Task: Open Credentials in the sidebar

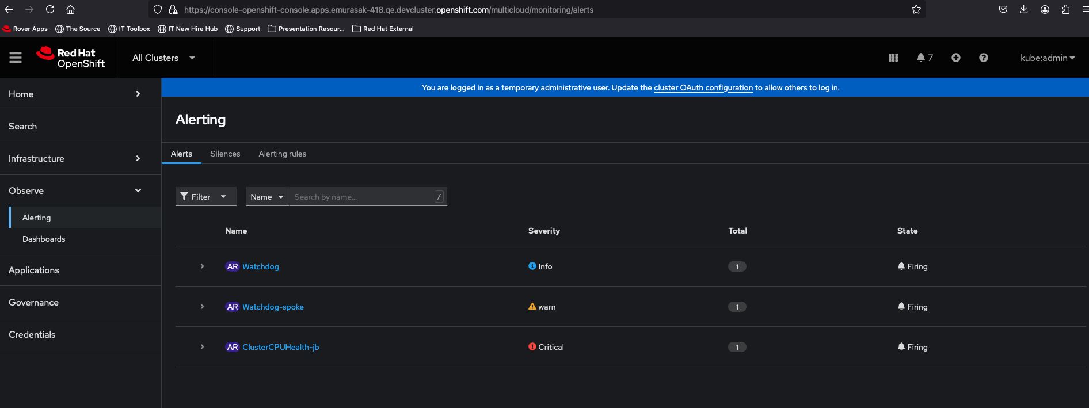Action: pyautogui.click(x=81, y=334)
